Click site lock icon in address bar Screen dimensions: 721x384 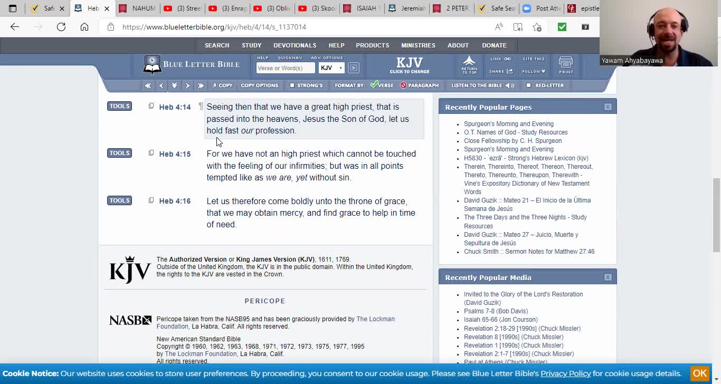[111, 27]
